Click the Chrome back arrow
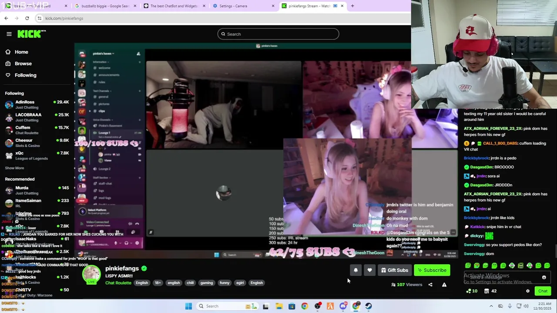The width and height of the screenshot is (557, 313). (6, 18)
